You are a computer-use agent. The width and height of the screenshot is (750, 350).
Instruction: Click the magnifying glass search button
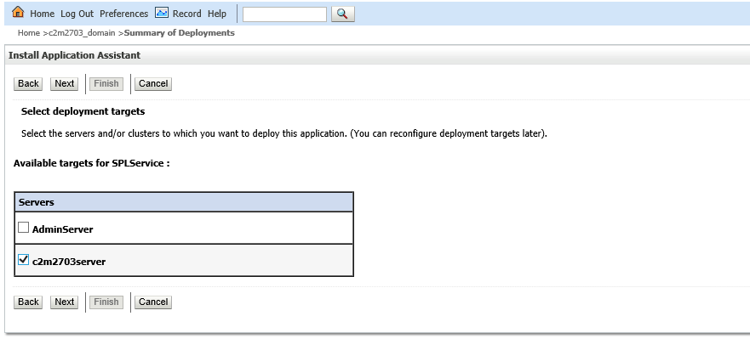click(342, 14)
